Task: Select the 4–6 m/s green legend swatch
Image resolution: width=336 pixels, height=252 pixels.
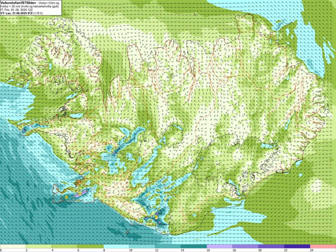Action: click(65, 246)
